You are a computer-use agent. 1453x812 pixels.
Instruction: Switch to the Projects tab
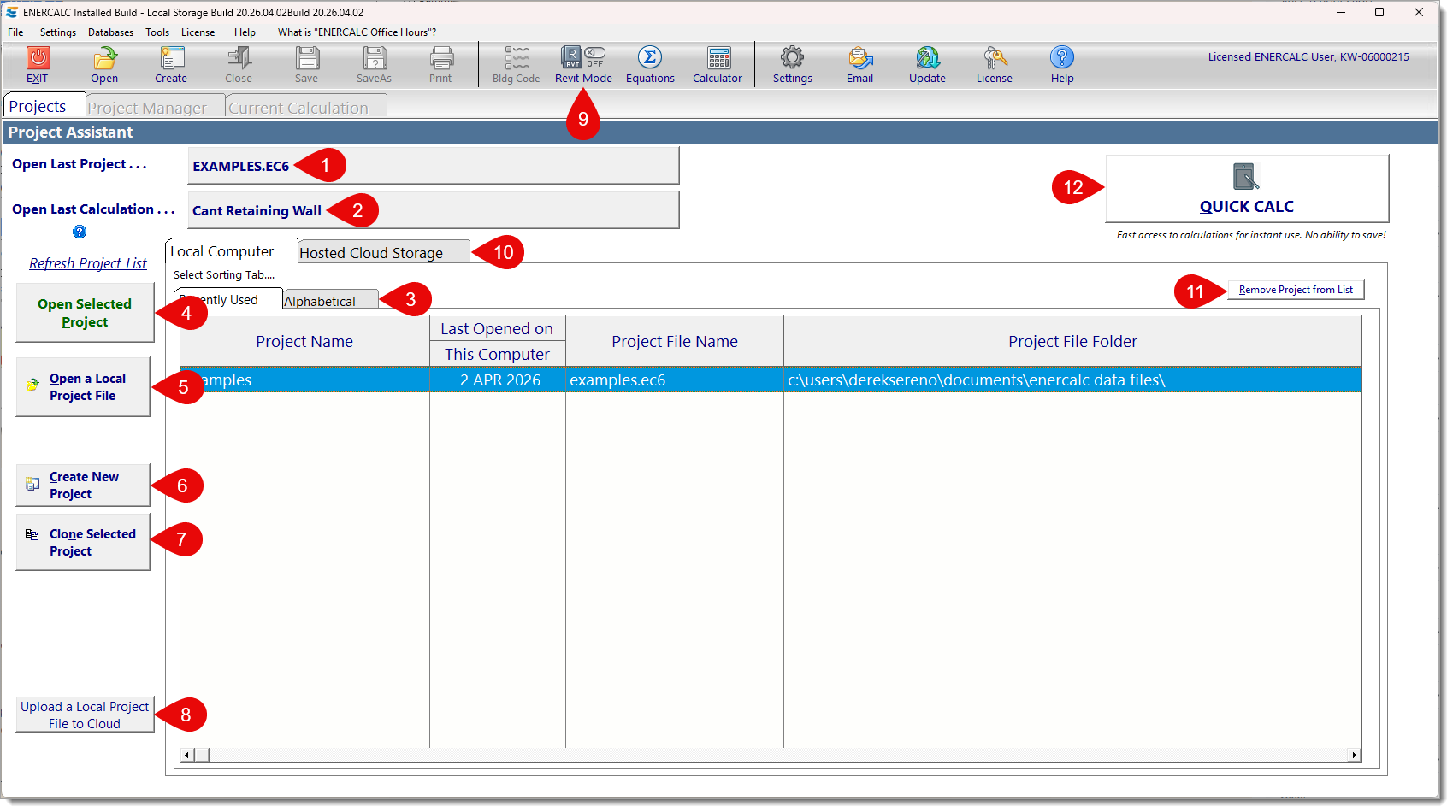coord(44,106)
